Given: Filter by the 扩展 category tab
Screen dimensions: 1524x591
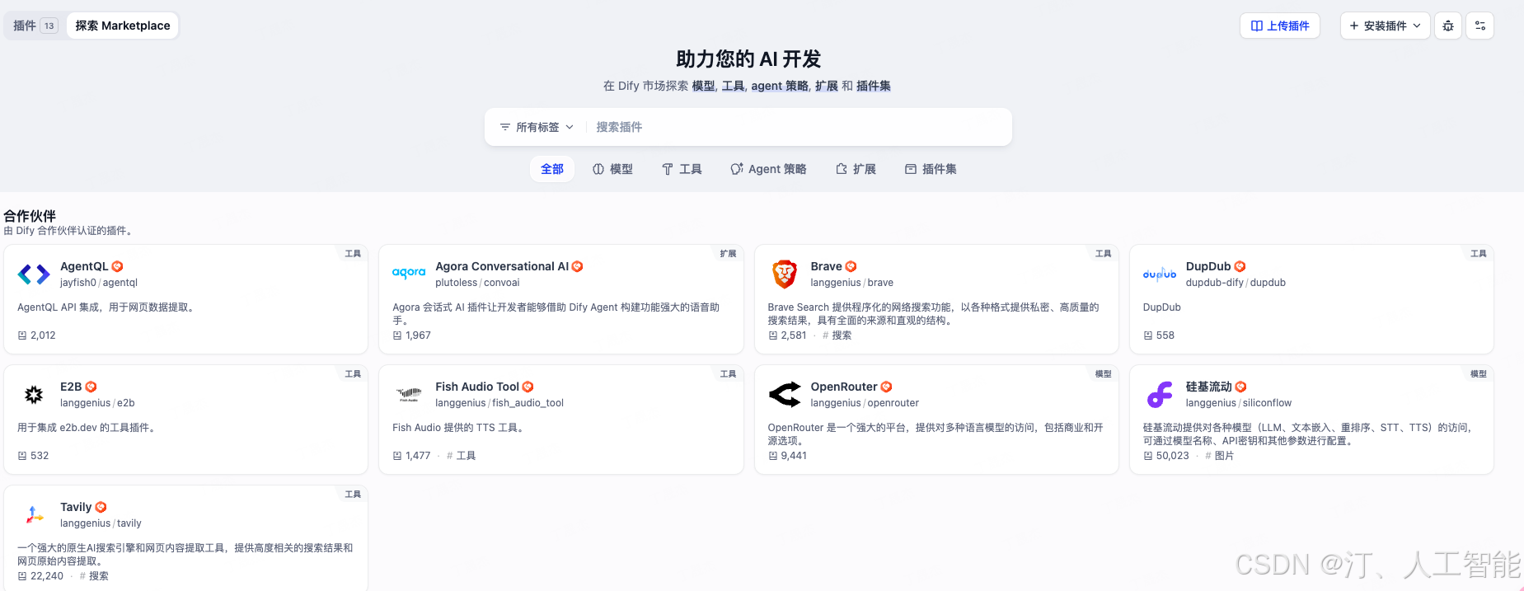Looking at the screenshot, I should (856, 169).
